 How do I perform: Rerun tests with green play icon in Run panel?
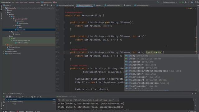click(4, 97)
